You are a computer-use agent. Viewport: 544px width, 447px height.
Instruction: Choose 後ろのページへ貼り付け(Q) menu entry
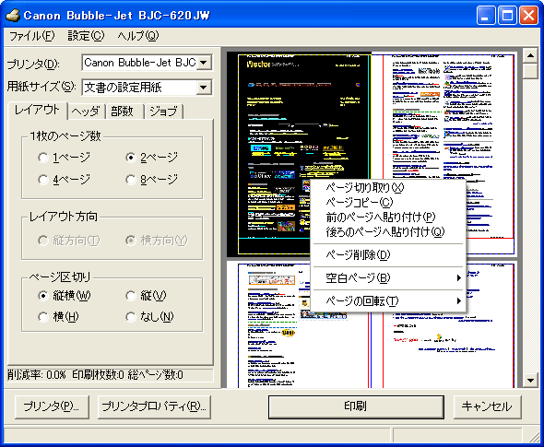tap(388, 232)
